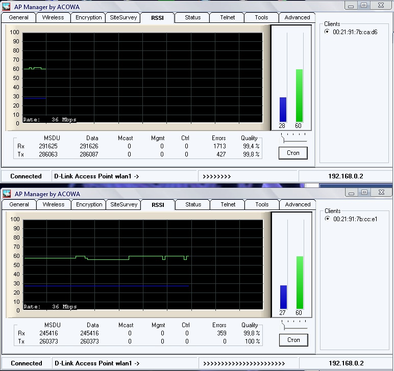Open the Wireless tab in top window
The image size is (394, 371).
[53, 17]
